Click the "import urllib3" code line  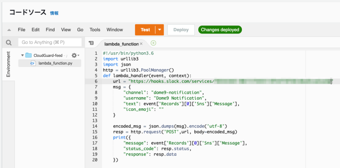[120, 59]
